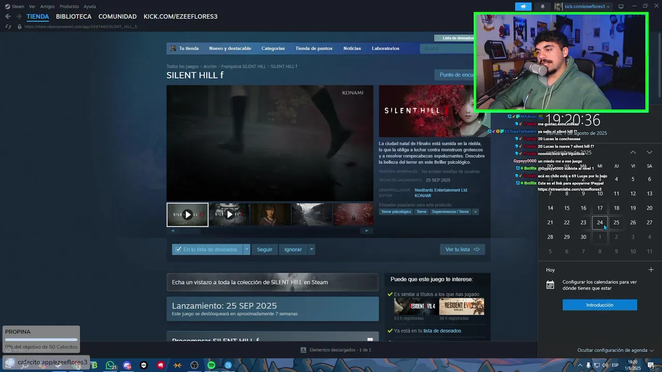Click the red taskbar app icon
662x372 pixels.
161,365
